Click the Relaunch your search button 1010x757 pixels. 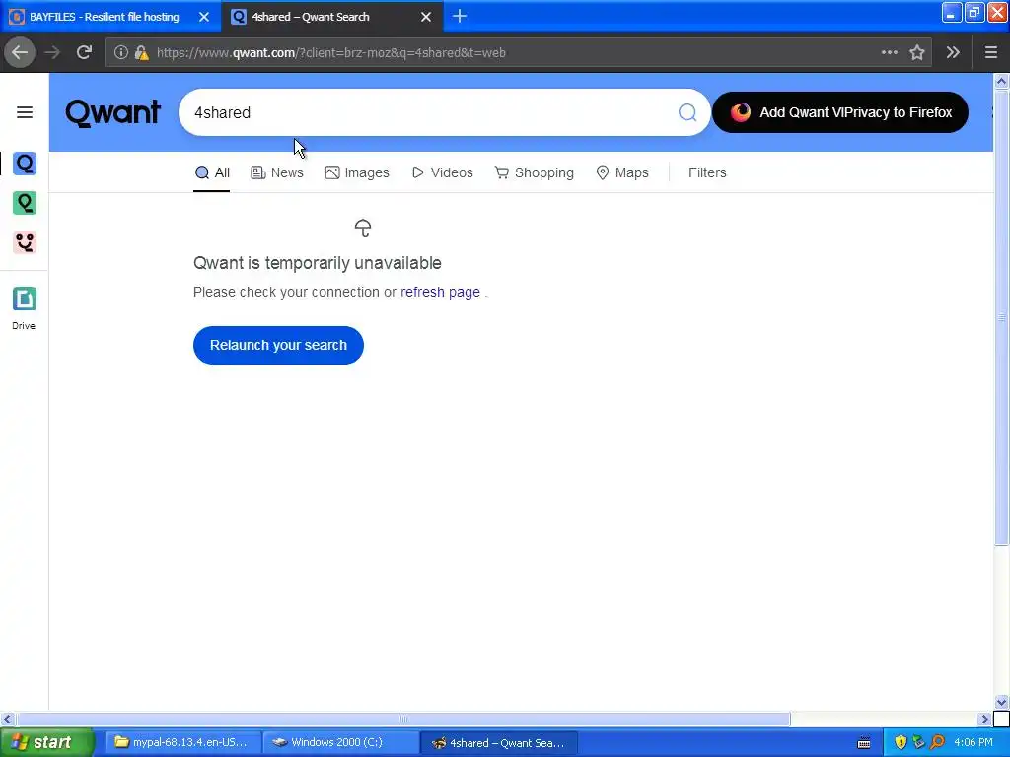click(x=278, y=345)
